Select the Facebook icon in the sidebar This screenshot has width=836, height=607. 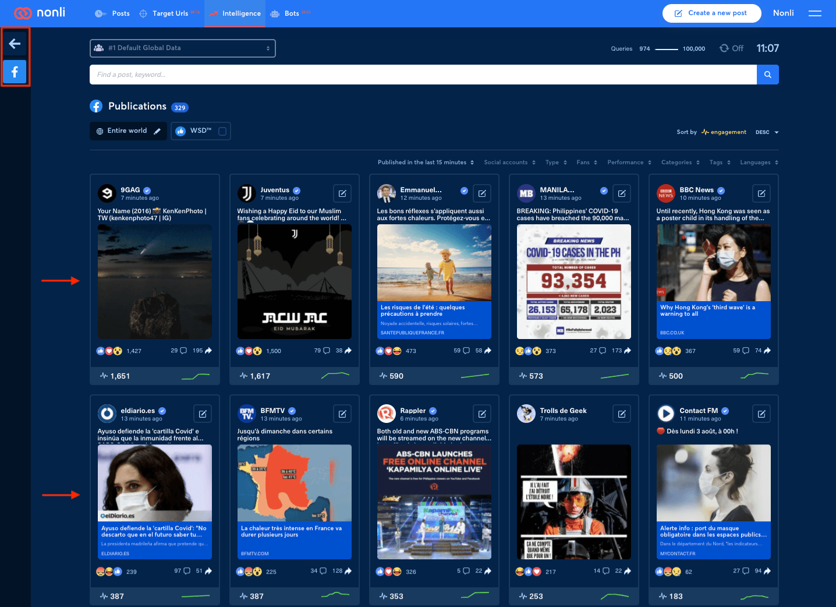(x=15, y=72)
